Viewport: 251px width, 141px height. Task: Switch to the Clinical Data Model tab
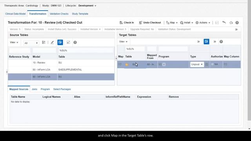tap(15, 14)
